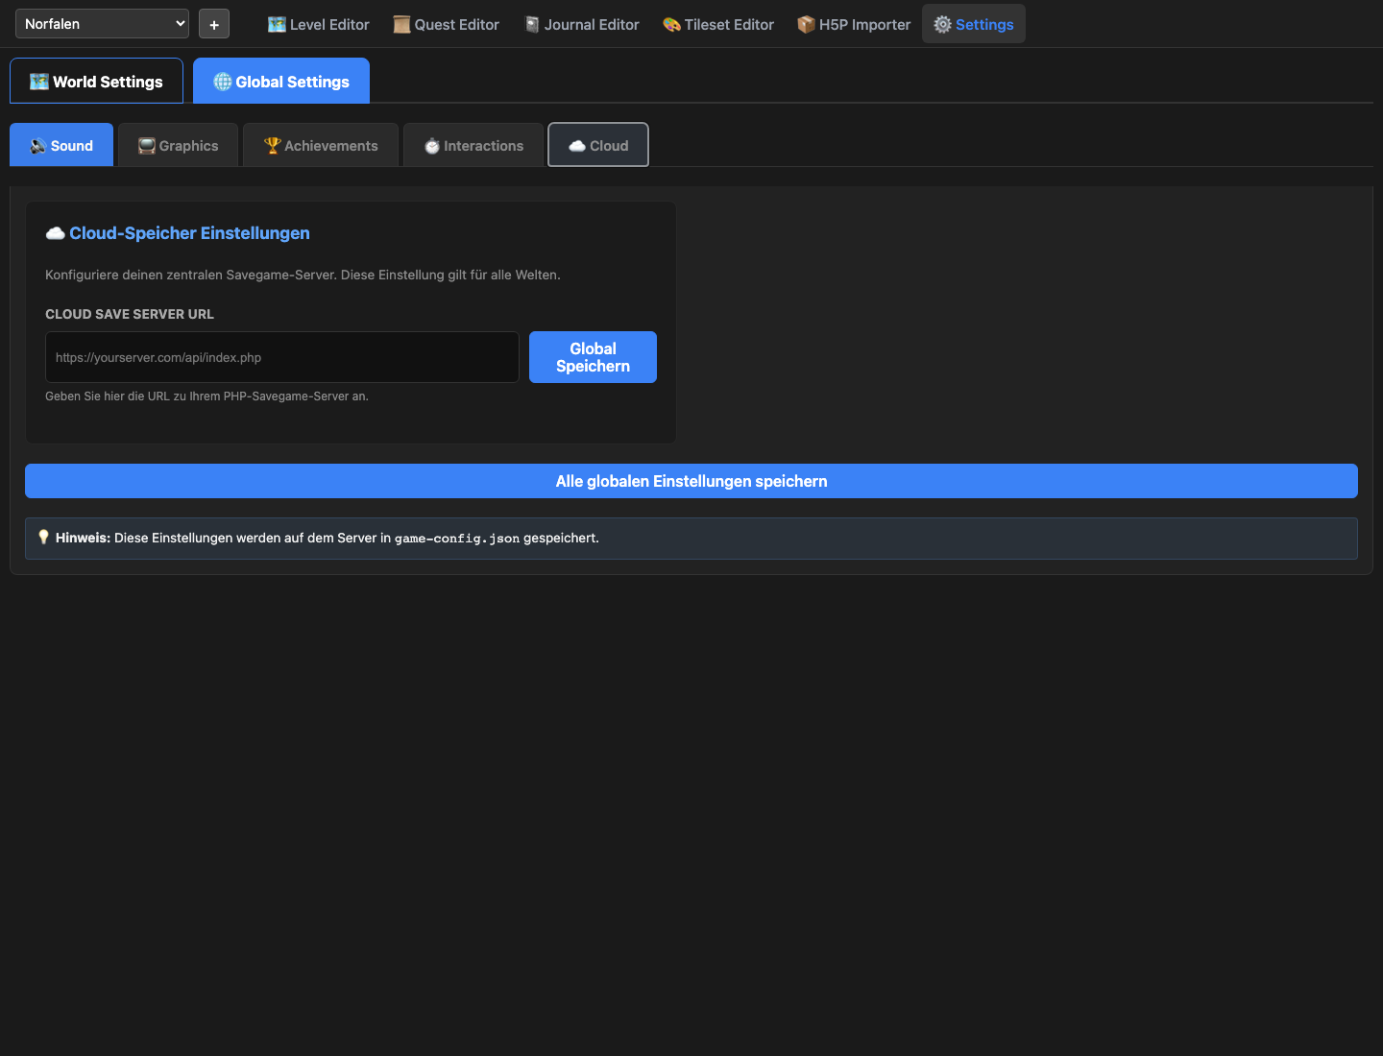Select the Tileset Editor palette icon
Viewport: 1383px width, 1056px height.
point(671,25)
